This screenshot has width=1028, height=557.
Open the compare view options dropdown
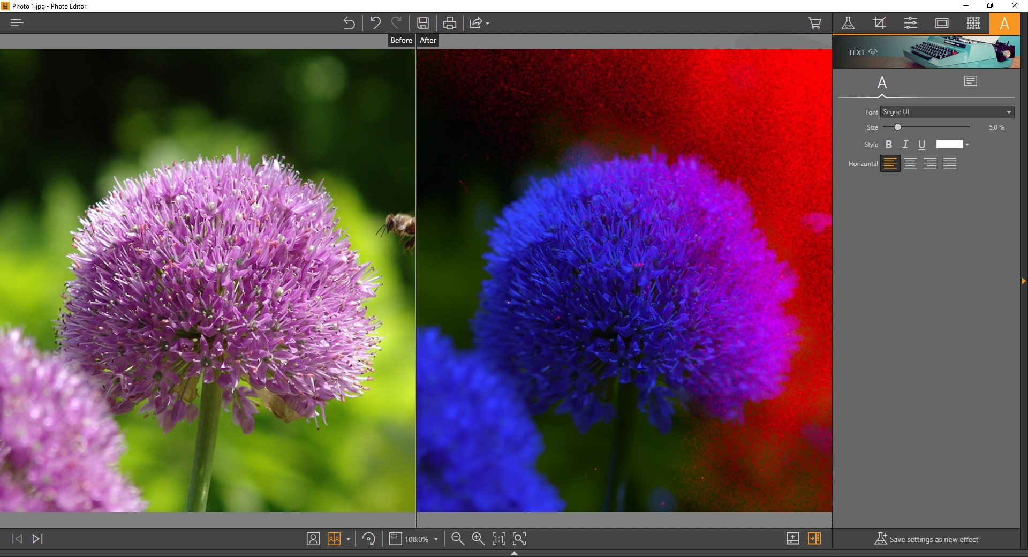348,539
